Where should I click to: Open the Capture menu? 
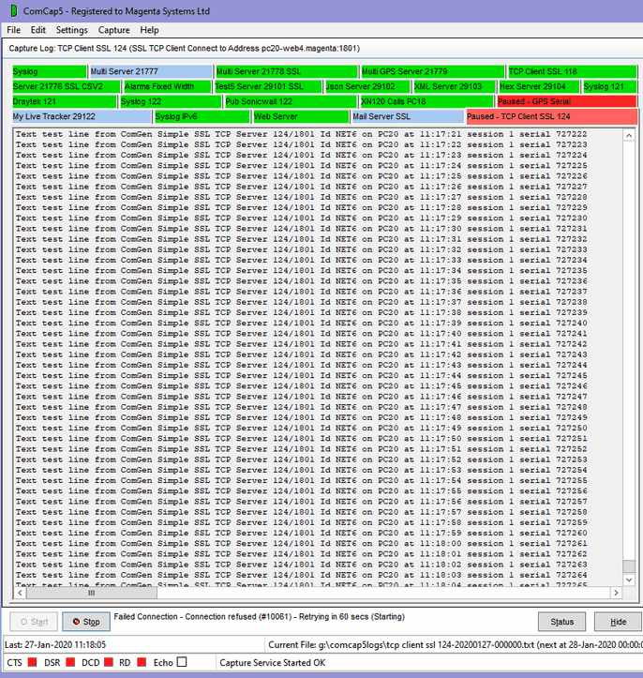[x=114, y=30]
